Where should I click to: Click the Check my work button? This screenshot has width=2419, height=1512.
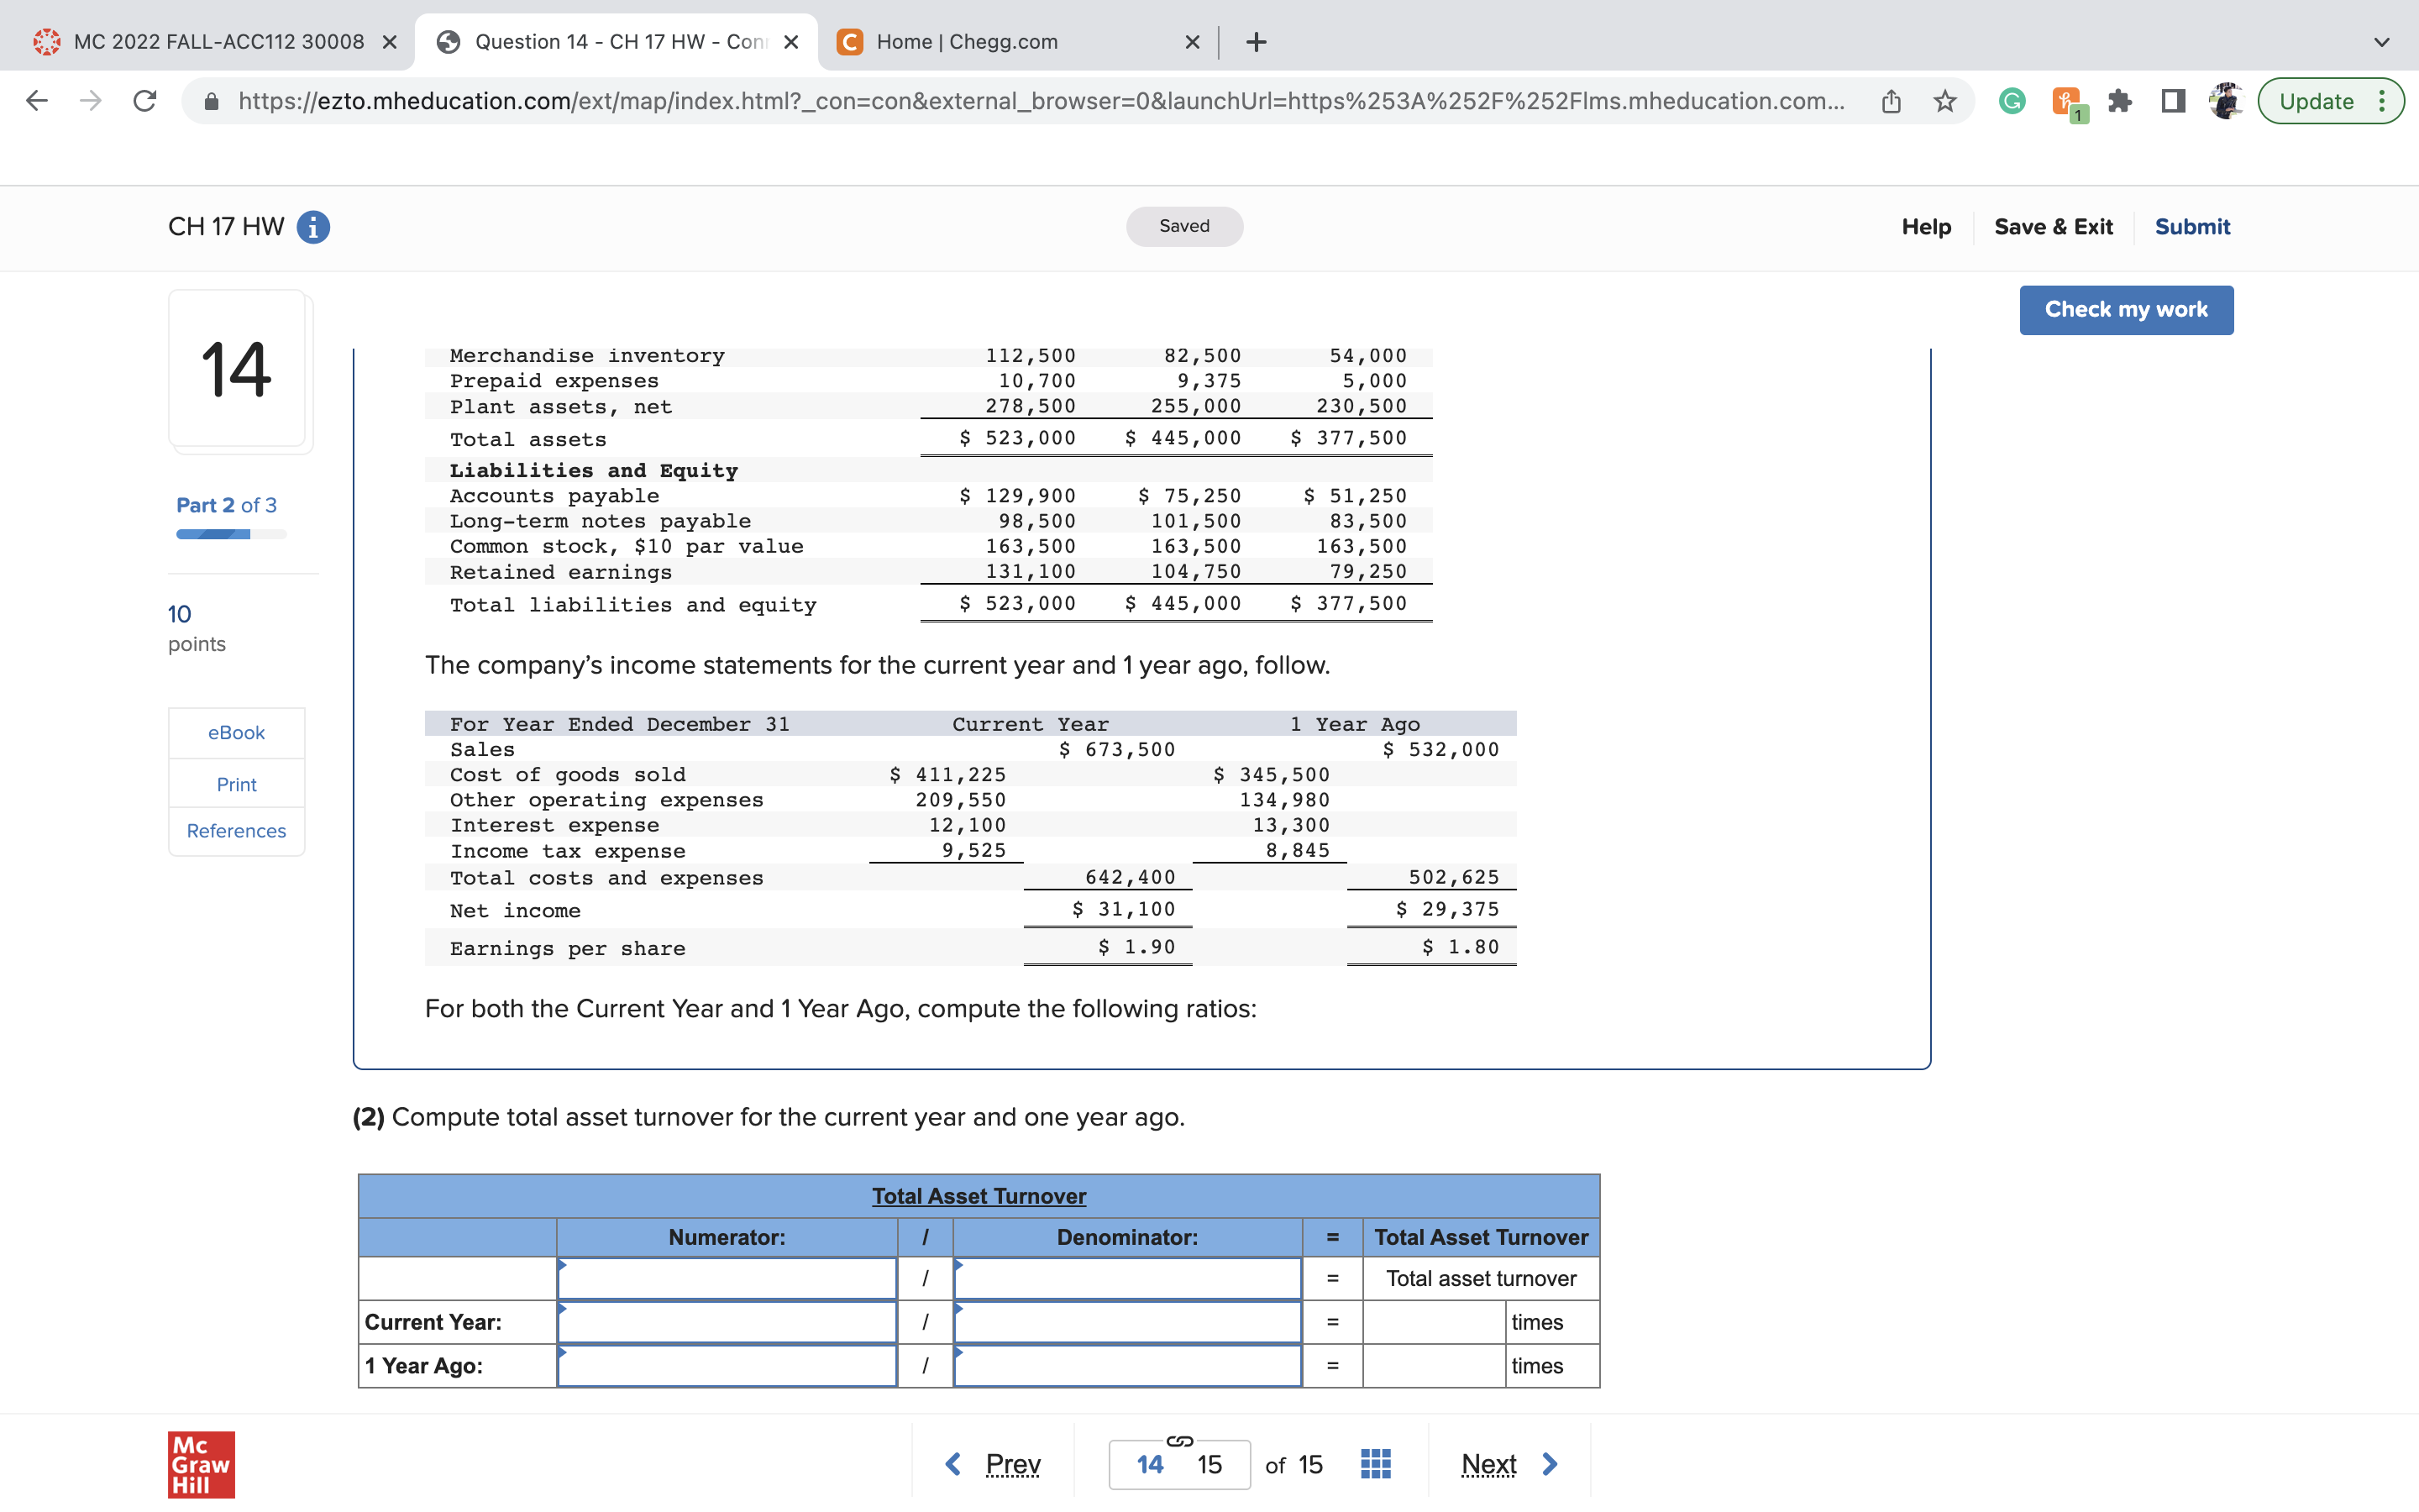click(x=2125, y=310)
